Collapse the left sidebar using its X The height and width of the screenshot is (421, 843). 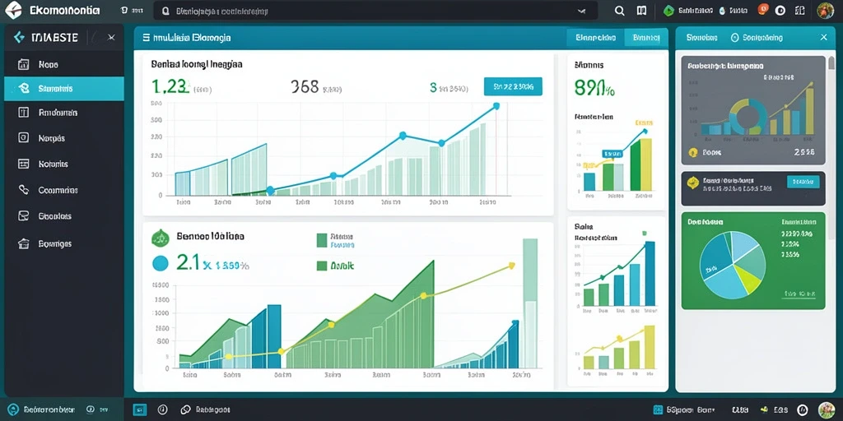[111, 37]
